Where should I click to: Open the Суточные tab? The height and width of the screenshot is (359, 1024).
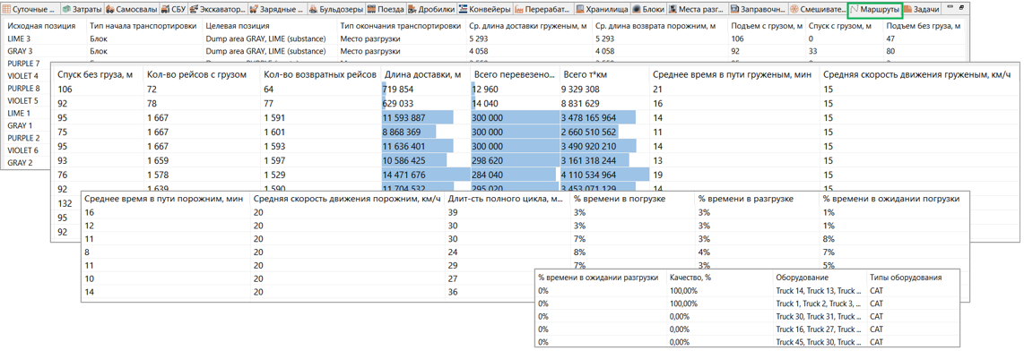(30, 10)
